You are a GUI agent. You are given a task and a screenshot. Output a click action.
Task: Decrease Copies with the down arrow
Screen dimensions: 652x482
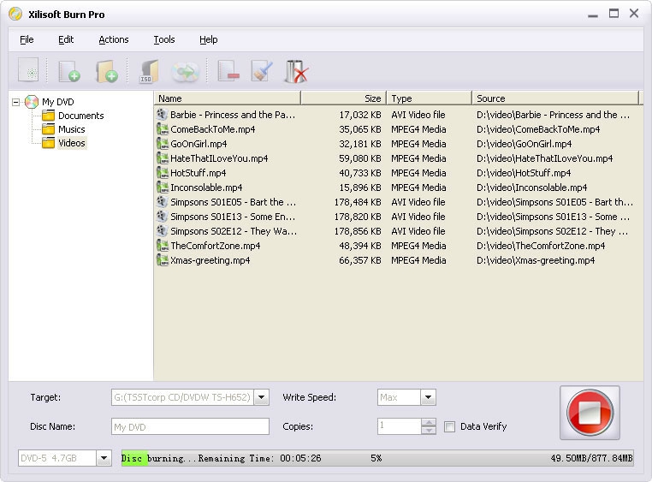coord(429,431)
